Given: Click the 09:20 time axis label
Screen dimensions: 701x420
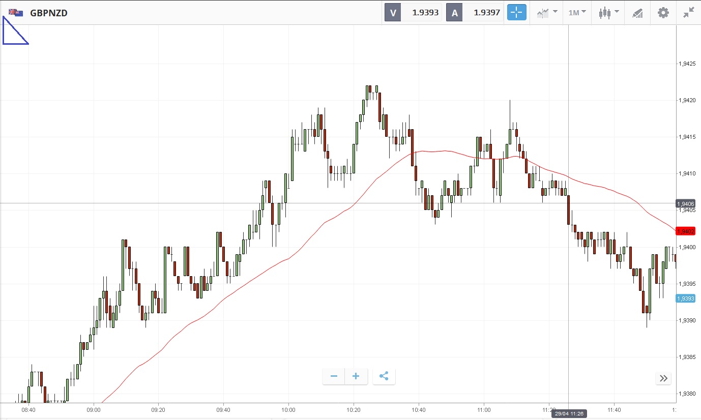Looking at the screenshot, I should click(x=158, y=409).
